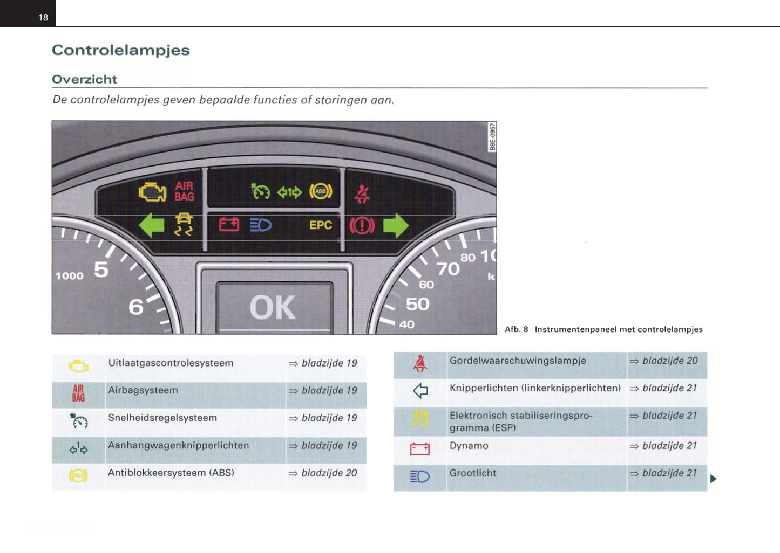Click the red AIR BAG indicator on the dashboard
The width and height of the screenshot is (780, 553).
pos(184,191)
